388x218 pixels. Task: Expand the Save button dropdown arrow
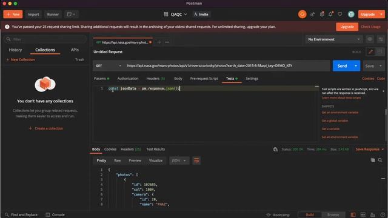coord(381,66)
